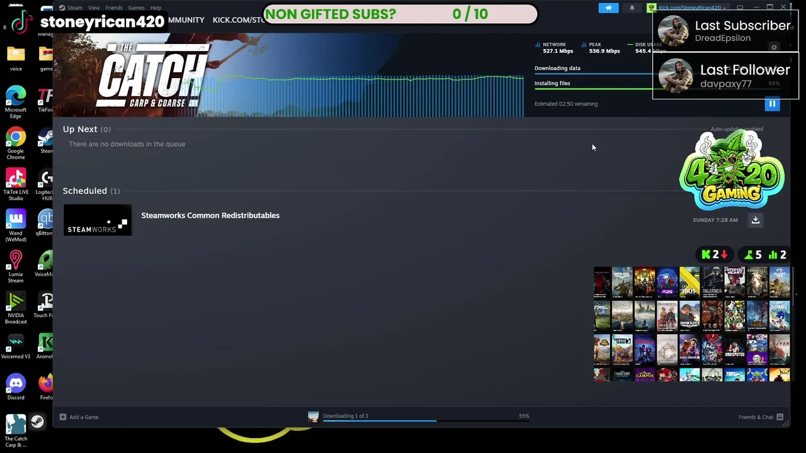Viewport: 806px width, 453px height.
Task: Go to the Community tab in Steam
Action: pyautogui.click(x=185, y=20)
